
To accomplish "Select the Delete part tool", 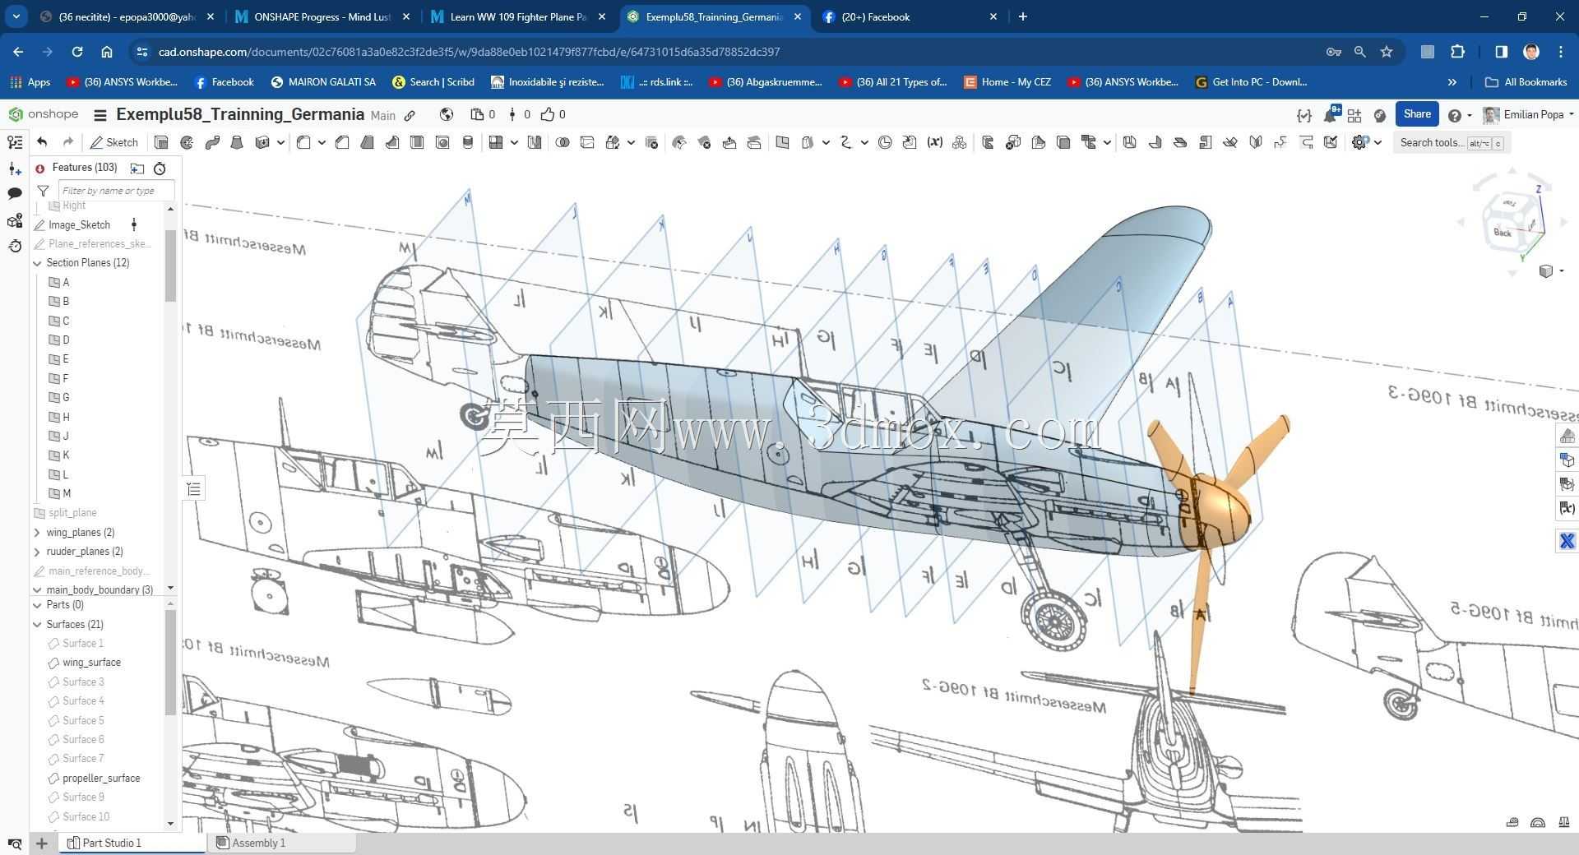I will pyautogui.click(x=651, y=142).
